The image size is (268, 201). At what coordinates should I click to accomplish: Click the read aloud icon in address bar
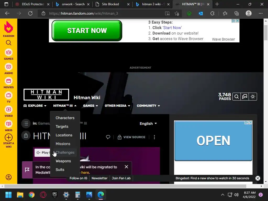click(167, 13)
